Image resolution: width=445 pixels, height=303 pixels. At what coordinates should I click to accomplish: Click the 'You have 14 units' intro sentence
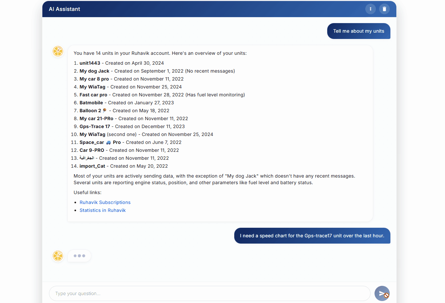pos(160,53)
